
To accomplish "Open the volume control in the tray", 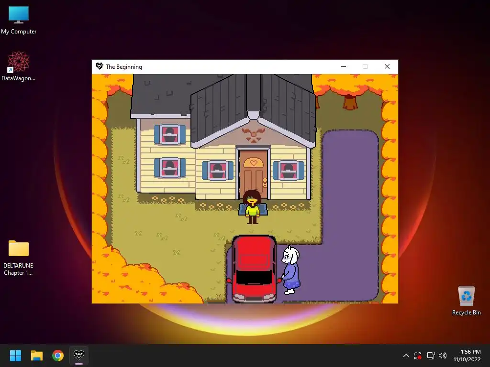I will [443, 356].
